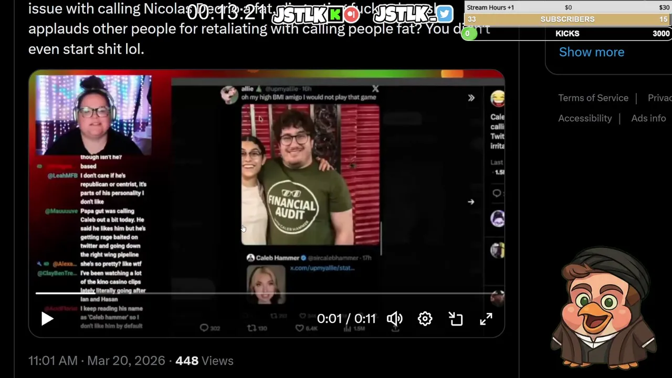Click the tweet timestamp 11:01 AM Mar 20, 2026
Viewport: 672px width, 378px height.
(97, 361)
